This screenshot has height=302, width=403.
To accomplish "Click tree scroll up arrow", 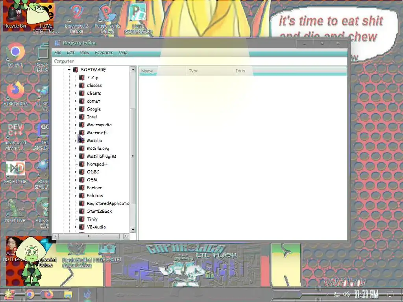I will pos(133,69).
